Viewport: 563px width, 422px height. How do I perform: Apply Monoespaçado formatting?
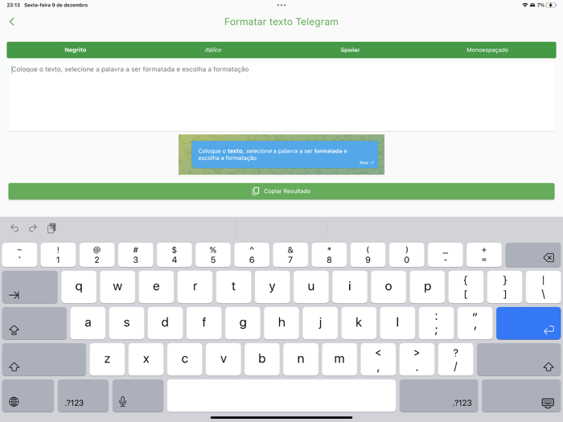[x=487, y=50]
